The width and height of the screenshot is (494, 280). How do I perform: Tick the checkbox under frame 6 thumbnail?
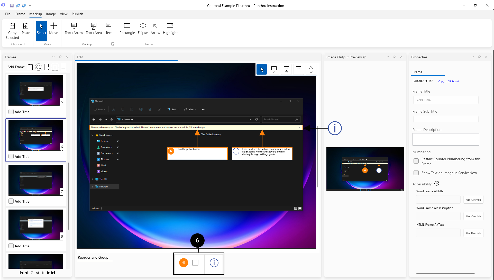tap(11, 156)
